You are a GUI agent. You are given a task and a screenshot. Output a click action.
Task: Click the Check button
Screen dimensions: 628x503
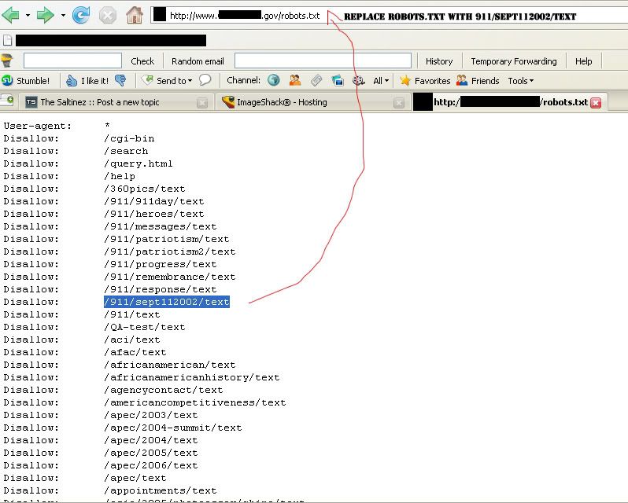142,61
